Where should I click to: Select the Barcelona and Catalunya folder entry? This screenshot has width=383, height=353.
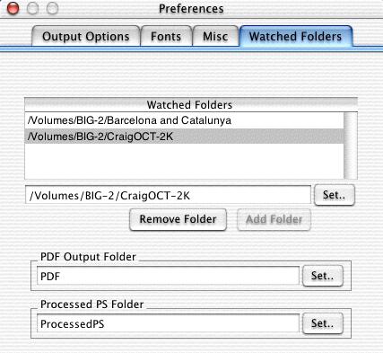184,120
